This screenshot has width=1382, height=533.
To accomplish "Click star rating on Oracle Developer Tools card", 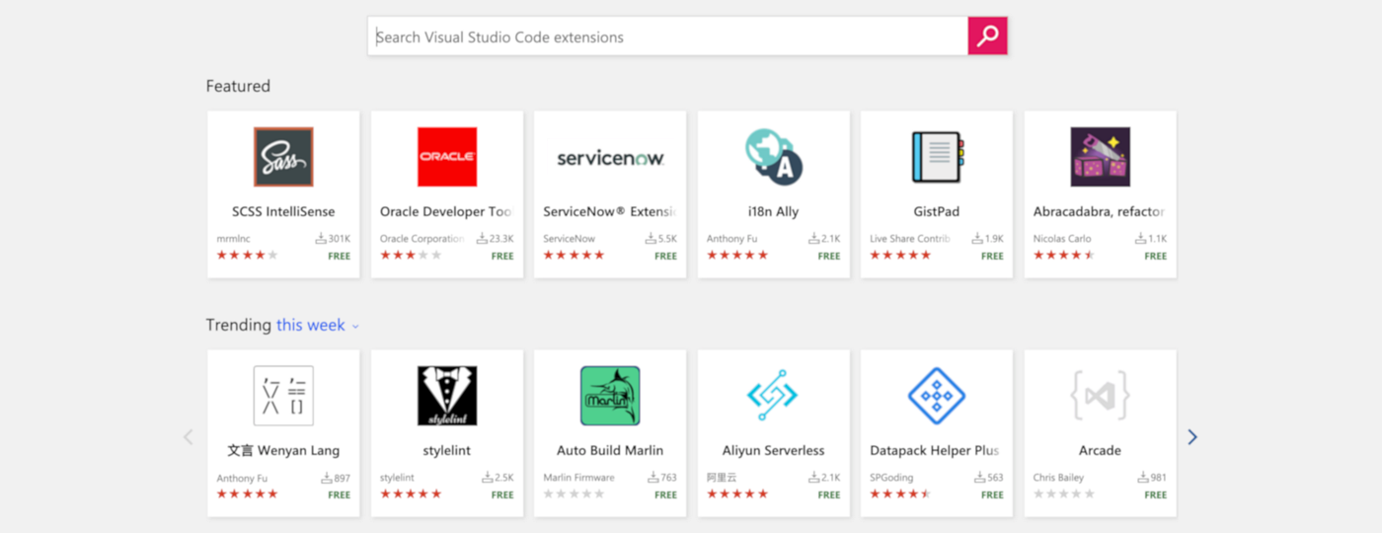I will [411, 255].
